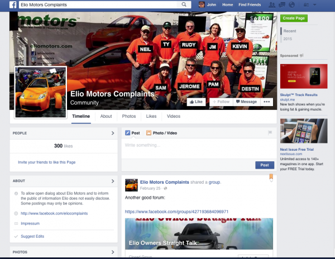Jump to 2015 in the timeline navigator

click(288, 39)
